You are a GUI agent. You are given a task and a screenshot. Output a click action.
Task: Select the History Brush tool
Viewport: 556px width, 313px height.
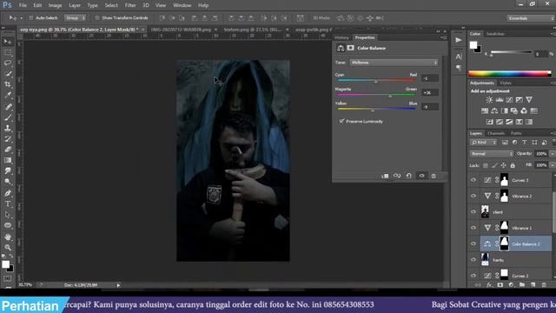(x=8, y=139)
